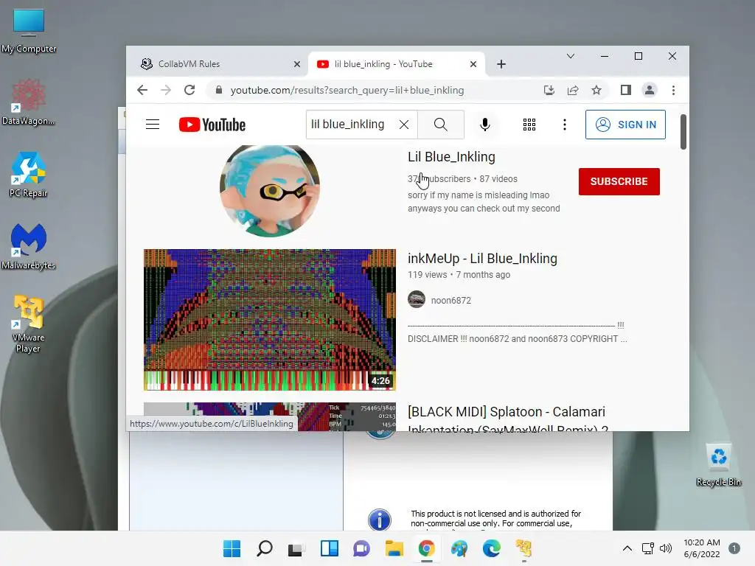Open Chat from the taskbar
Viewport: 755px width, 566px height.
point(361,548)
